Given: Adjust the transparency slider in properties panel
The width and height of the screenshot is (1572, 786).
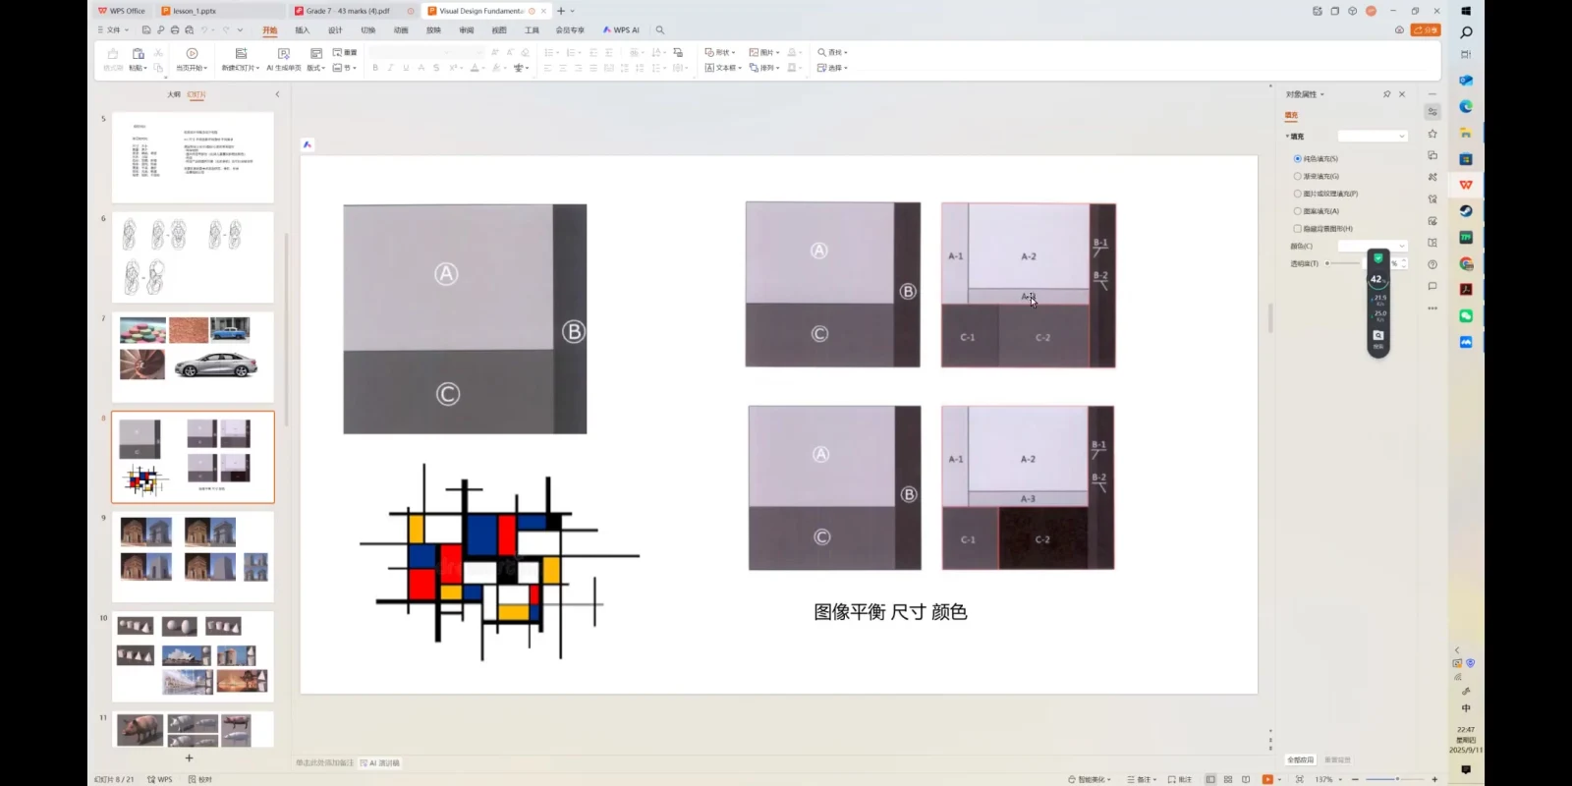Looking at the screenshot, I should (x=1343, y=263).
